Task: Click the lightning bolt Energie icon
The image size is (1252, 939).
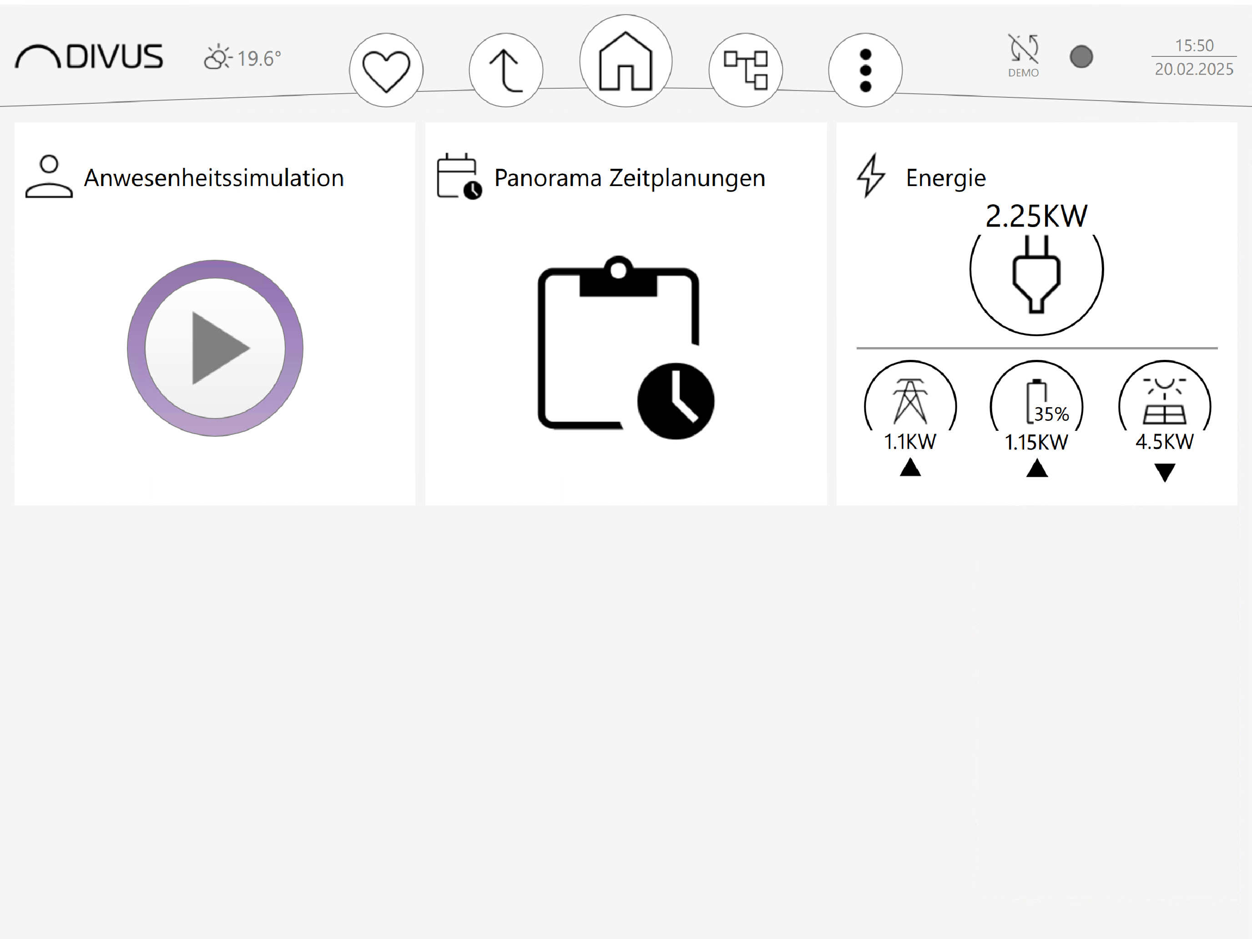Action: (x=870, y=176)
